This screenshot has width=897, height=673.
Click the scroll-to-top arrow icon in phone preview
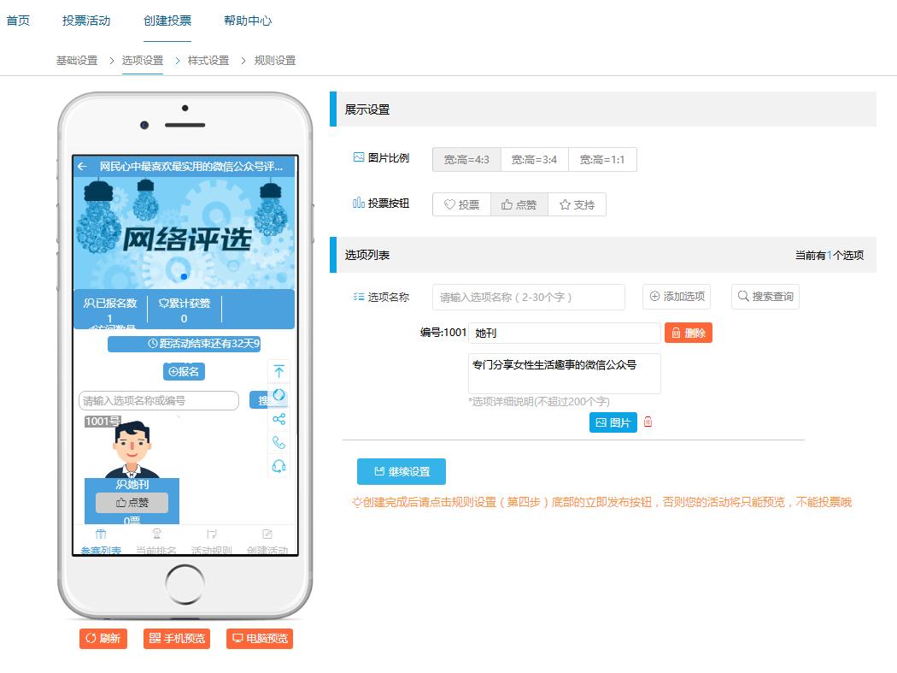(x=278, y=372)
